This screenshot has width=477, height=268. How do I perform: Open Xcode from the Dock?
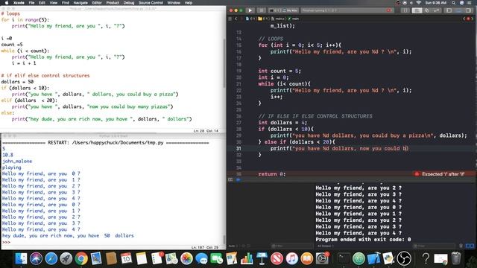[x=374, y=258]
